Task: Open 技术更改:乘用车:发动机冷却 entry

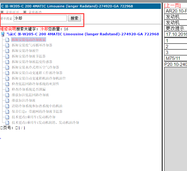Action: pyautogui.click(x=34, y=117)
